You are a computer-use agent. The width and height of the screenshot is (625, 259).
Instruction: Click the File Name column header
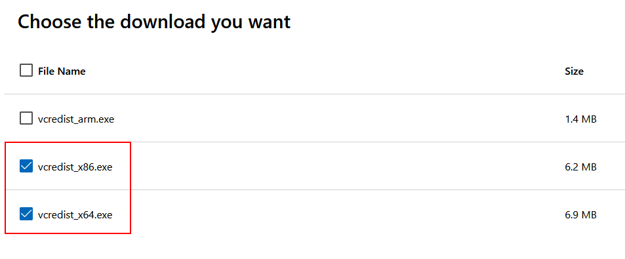click(x=62, y=71)
